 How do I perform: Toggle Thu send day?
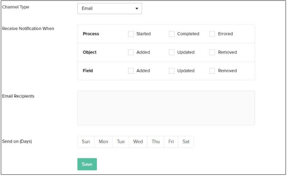(x=156, y=142)
